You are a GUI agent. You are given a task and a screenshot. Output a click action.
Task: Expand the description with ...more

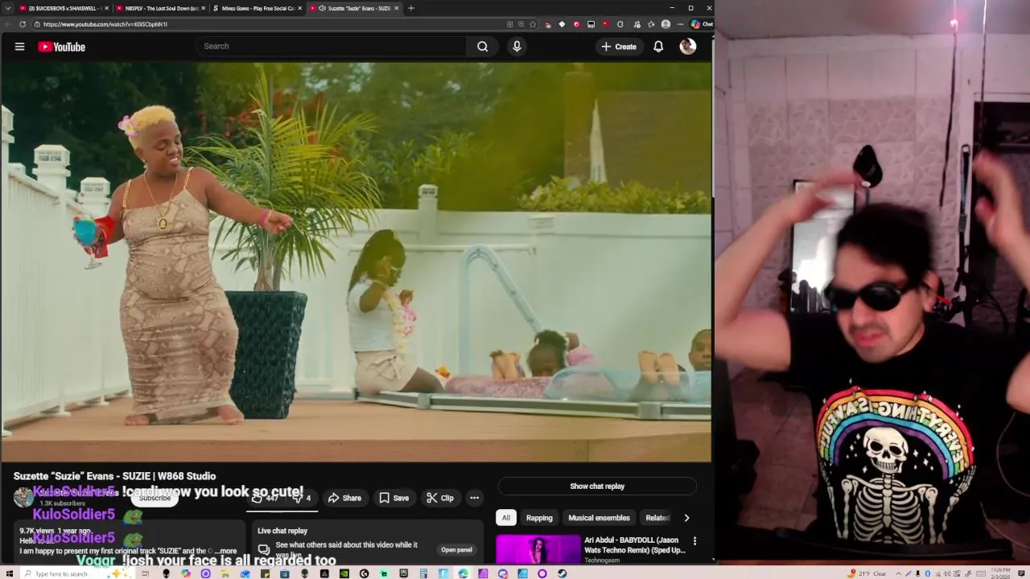[226, 551]
